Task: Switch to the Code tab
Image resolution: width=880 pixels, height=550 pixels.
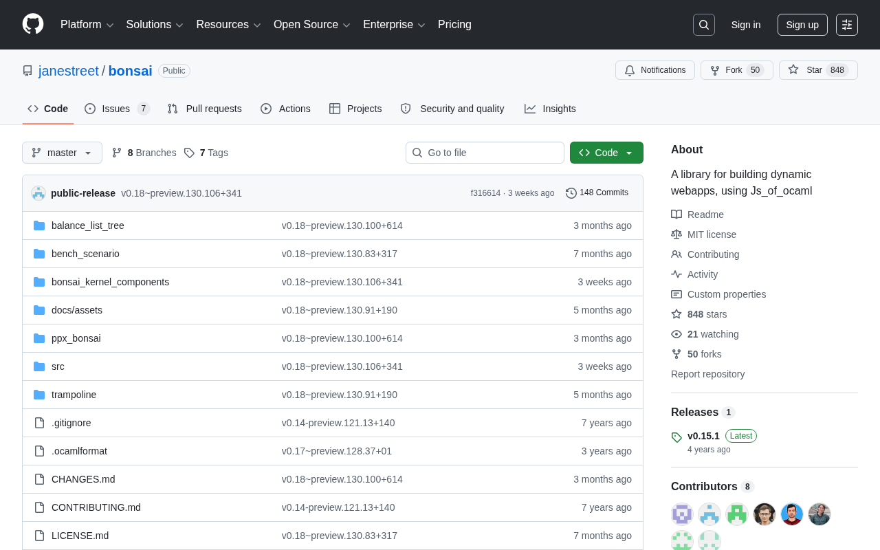Action: point(48,109)
